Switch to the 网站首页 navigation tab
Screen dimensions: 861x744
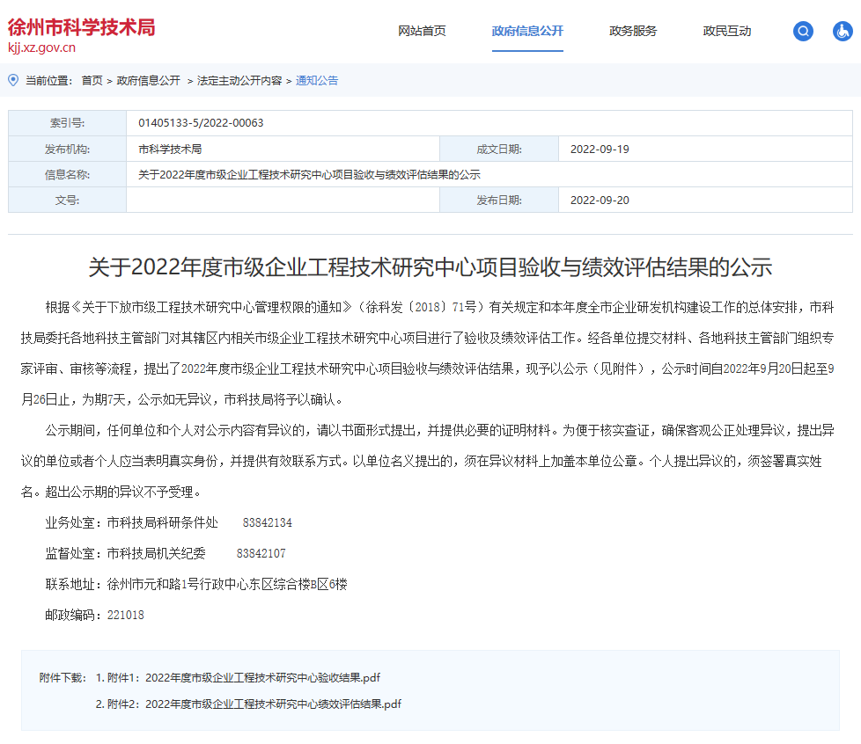(x=422, y=31)
